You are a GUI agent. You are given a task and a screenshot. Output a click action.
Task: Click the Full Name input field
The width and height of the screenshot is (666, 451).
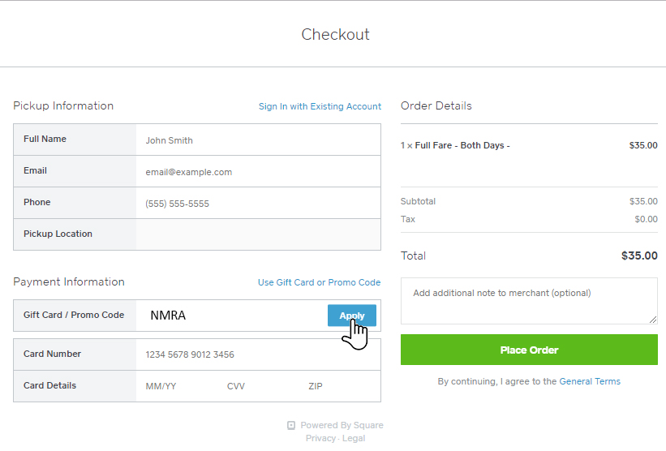[x=257, y=140]
